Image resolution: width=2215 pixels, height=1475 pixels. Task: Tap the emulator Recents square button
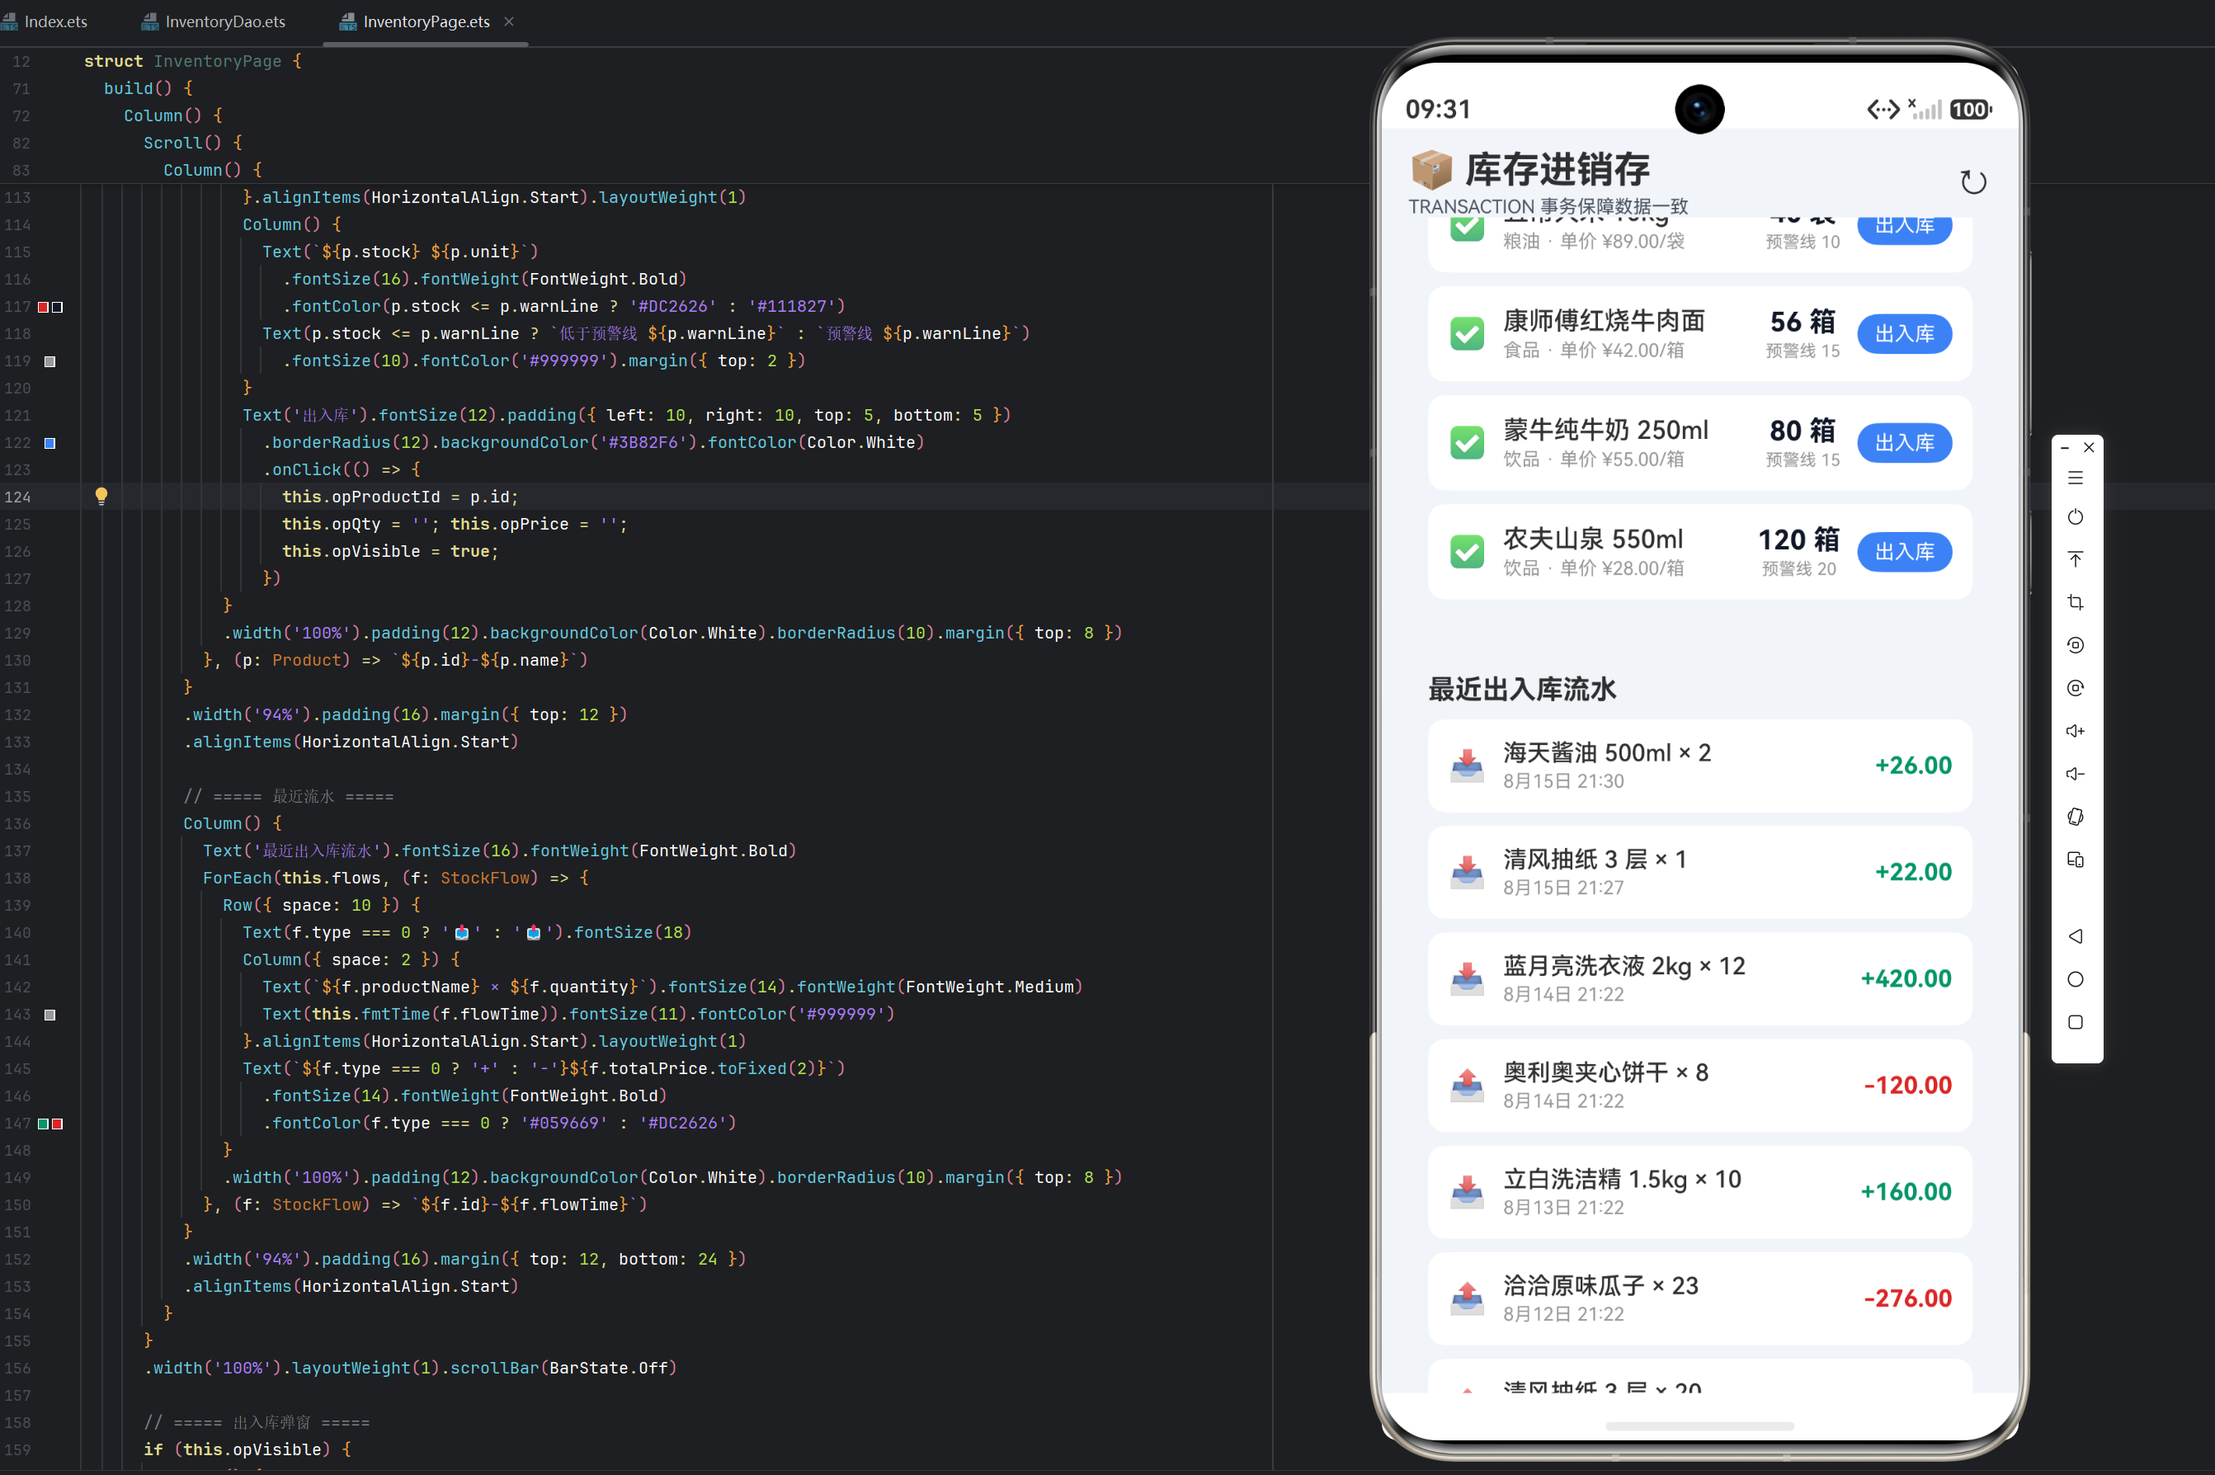click(x=2075, y=1023)
